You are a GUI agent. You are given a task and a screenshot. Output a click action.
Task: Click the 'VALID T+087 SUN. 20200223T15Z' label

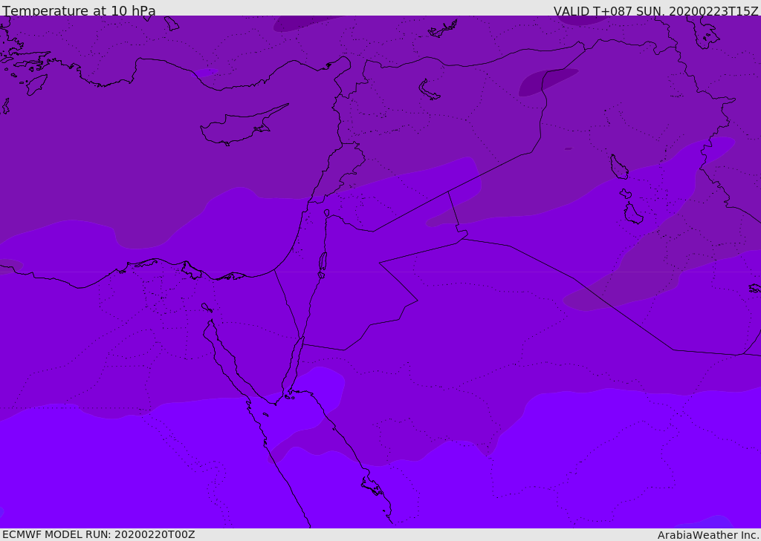tap(655, 10)
